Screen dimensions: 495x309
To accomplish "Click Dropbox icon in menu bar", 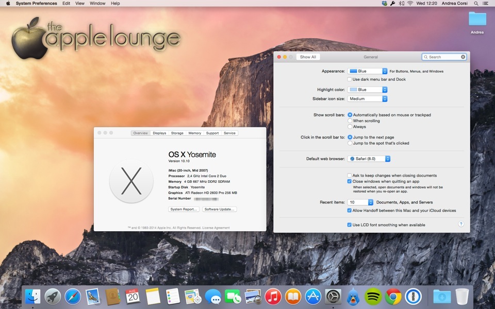I will coord(384,3).
